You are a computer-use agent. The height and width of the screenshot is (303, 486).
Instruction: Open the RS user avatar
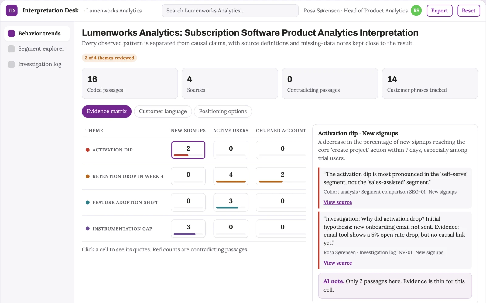pyautogui.click(x=416, y=11)
